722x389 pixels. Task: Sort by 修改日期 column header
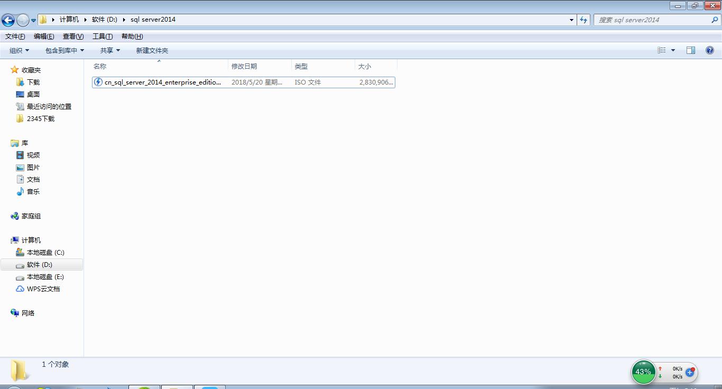244,66
